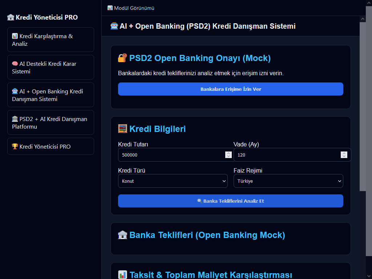The height and width of the screenshot is (279, 372).
Task: Click the bank icon beside Kredi Yöneticisi PRO title
Action: point(11,17)
